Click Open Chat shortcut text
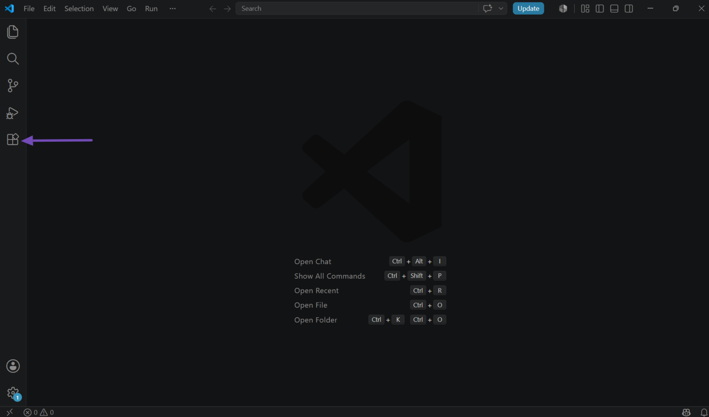Image resolution: width=709 pixels, height=417 pixels. point(312,262)
